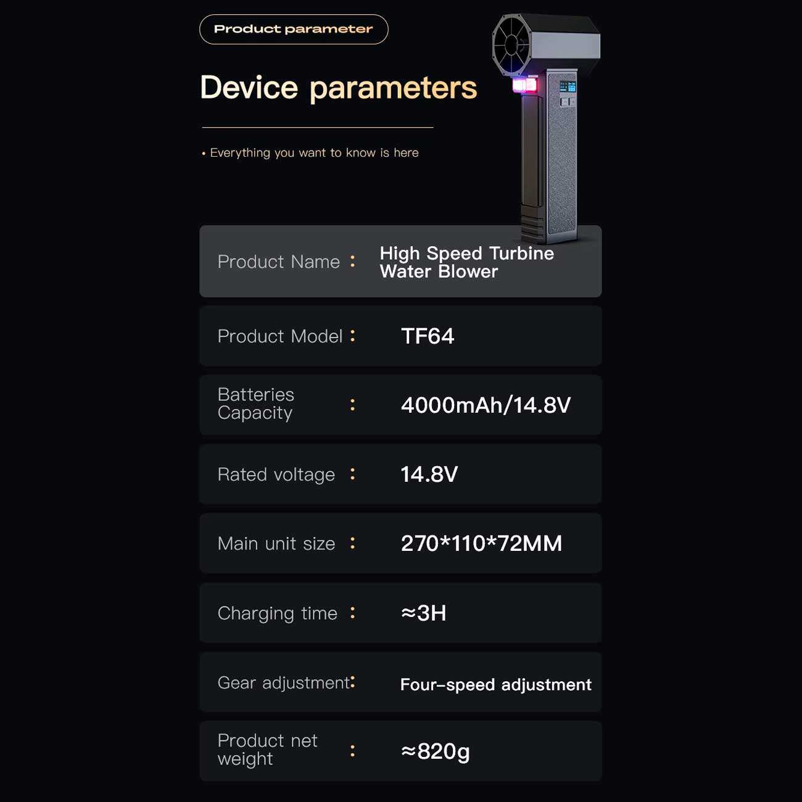
Task: Click the Product net weight label
Action: click(268, 750)
